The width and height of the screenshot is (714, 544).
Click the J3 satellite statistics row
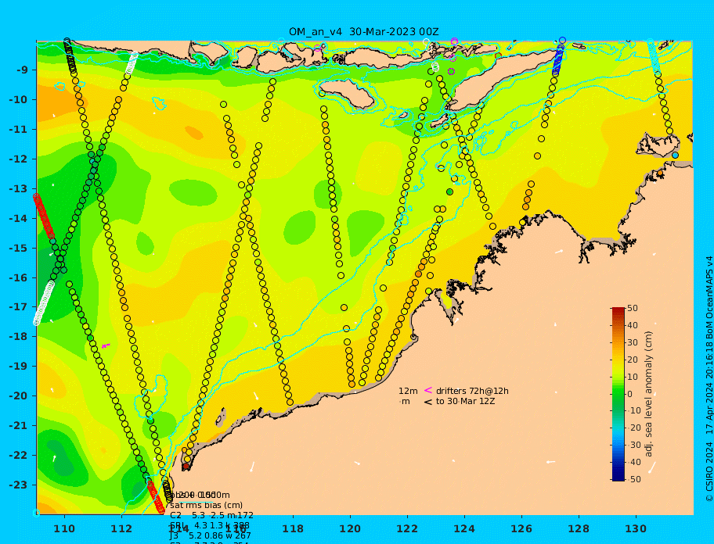pyautogui.click(x=211, y=536)
